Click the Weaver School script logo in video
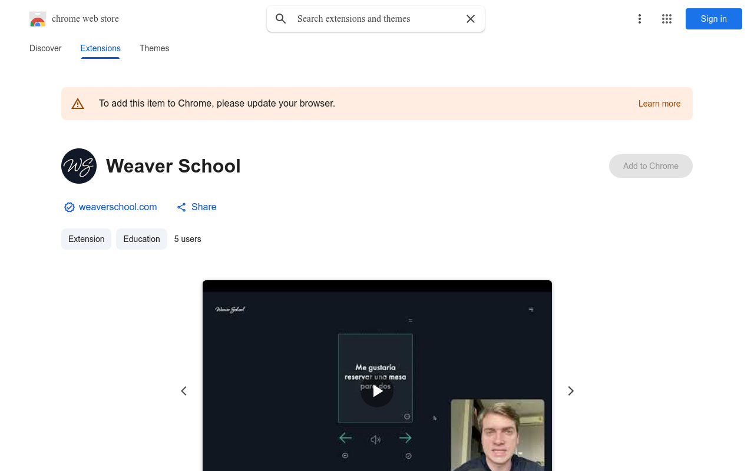This screenshot has width=754, height=471. click(x=230, y=309)
